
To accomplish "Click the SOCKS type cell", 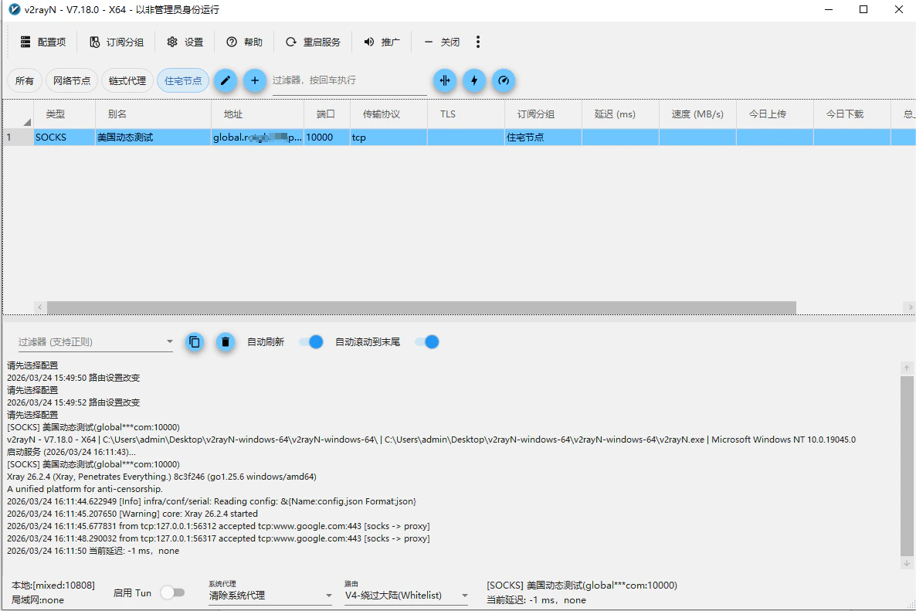I will [x=64, y=137].
